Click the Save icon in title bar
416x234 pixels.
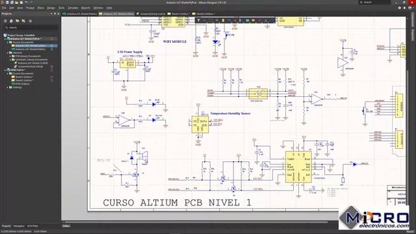click(7, 3)
